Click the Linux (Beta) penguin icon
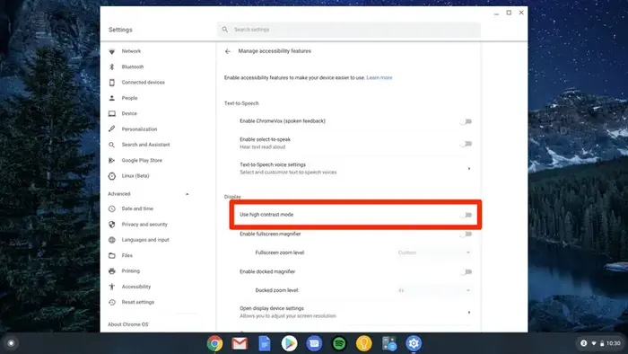Screen dimensions: 628x354 click(x=112, y=176)
